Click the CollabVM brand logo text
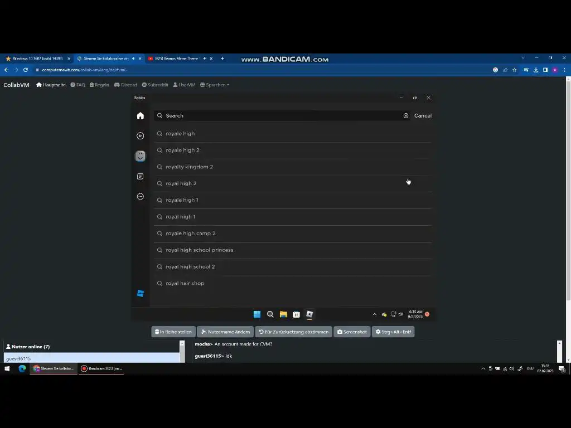This screenshot has height=428, width=571. pos(16,85)
